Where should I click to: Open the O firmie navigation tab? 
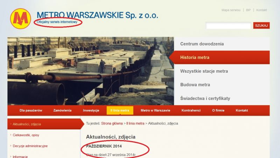pyautogui.click(x=218, y=110)
